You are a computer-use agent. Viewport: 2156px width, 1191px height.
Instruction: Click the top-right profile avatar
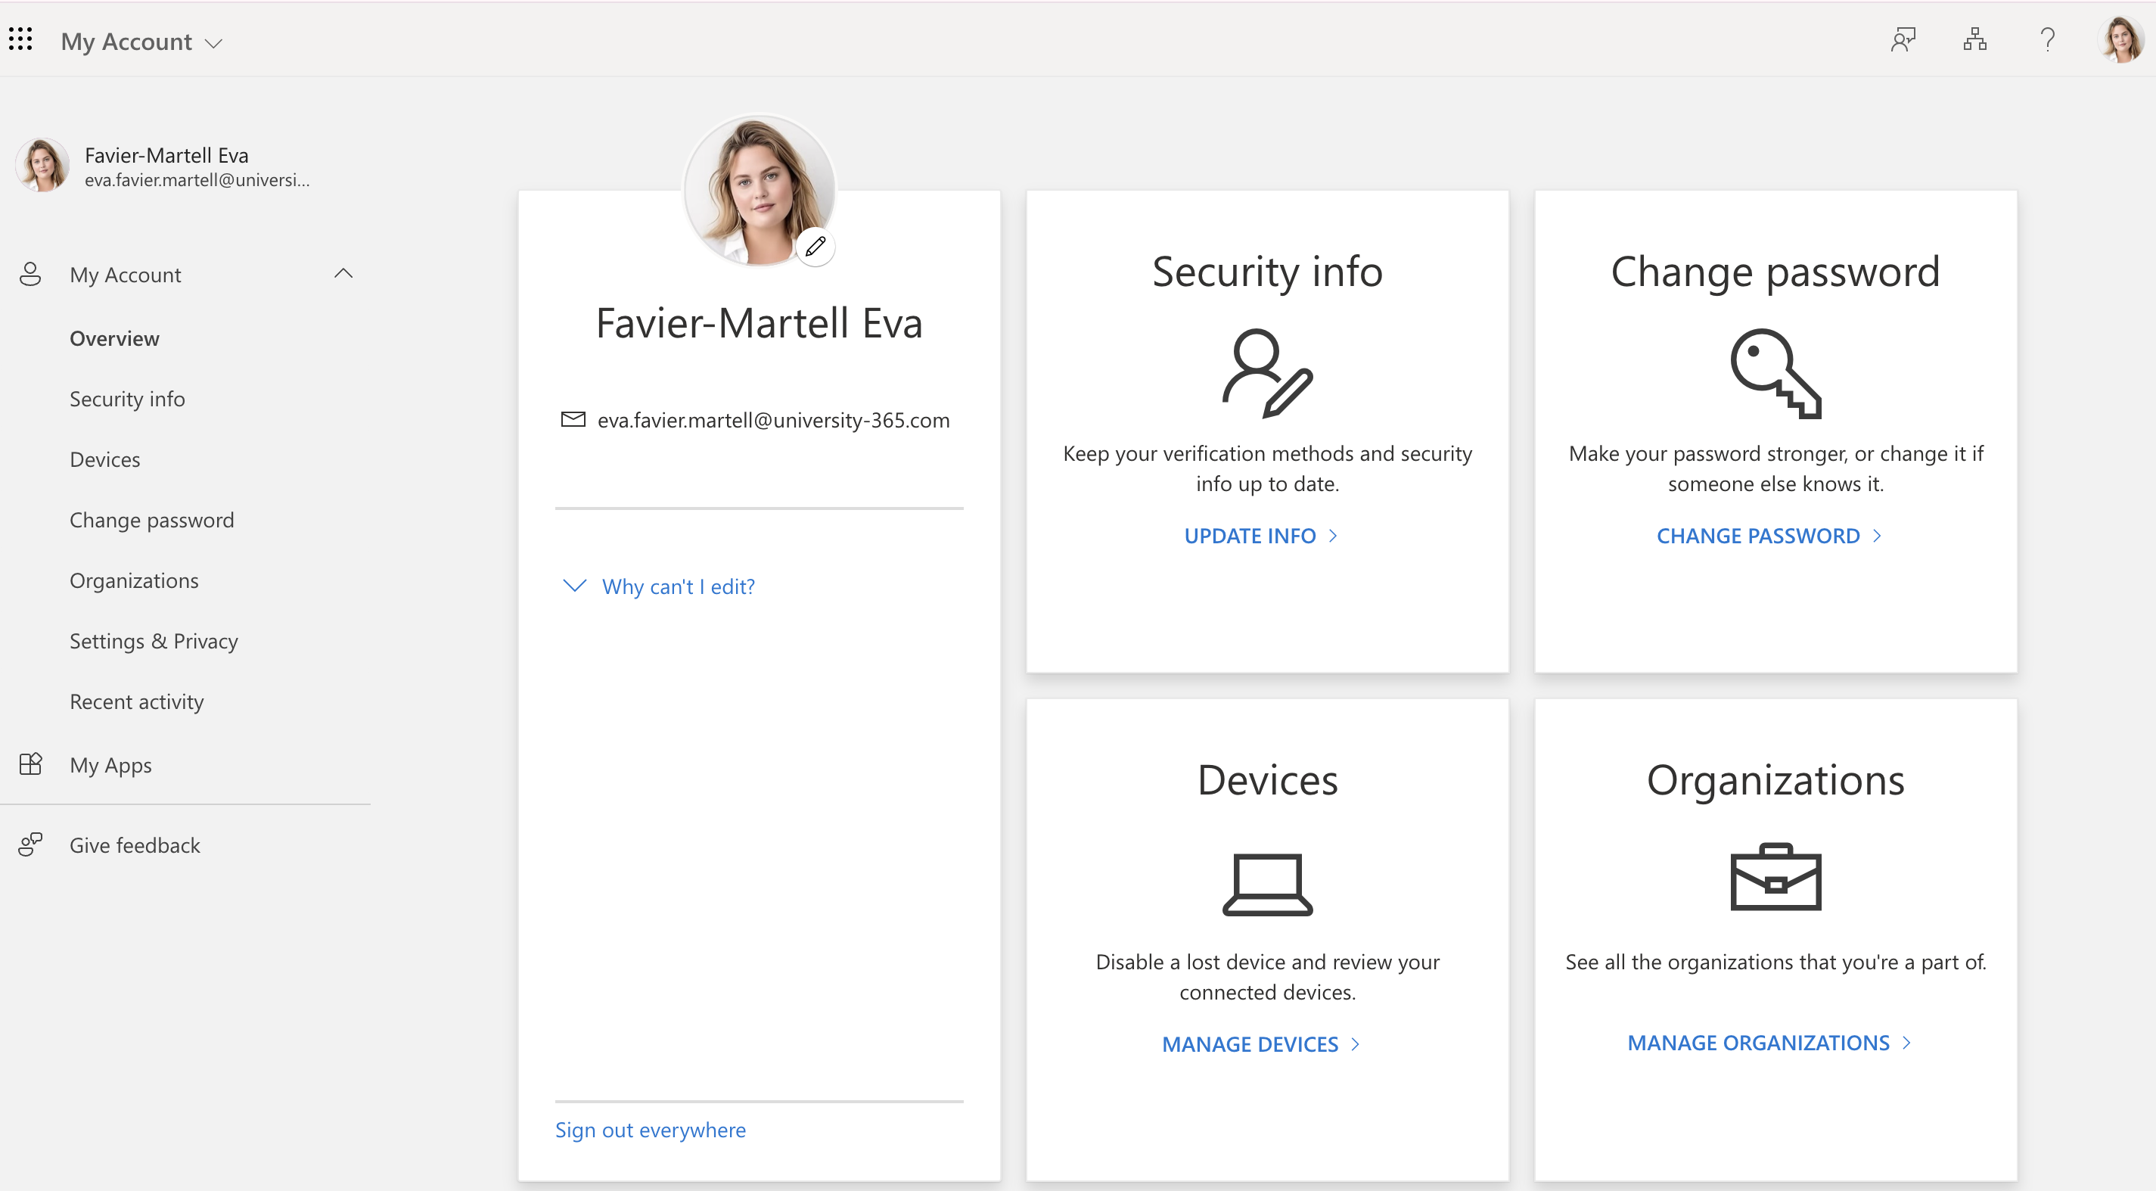(2121, 39)
